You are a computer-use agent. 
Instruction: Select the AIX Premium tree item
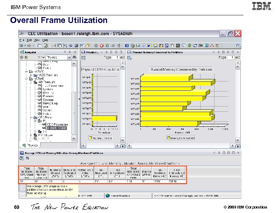point(47,82)
